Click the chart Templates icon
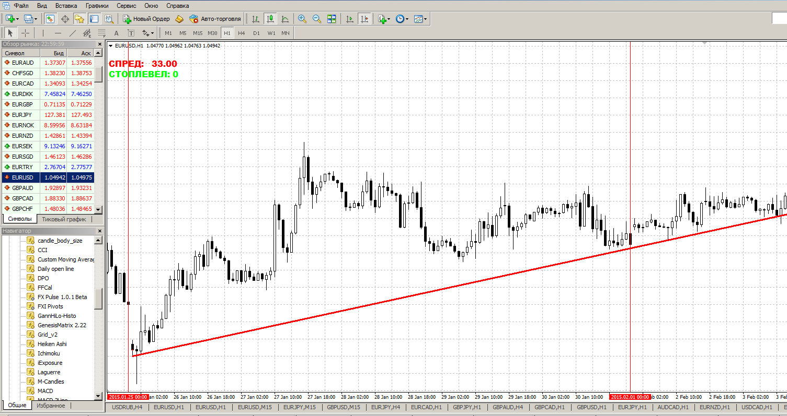The height and width of the screenshot is (416, 787). (418, 19)
